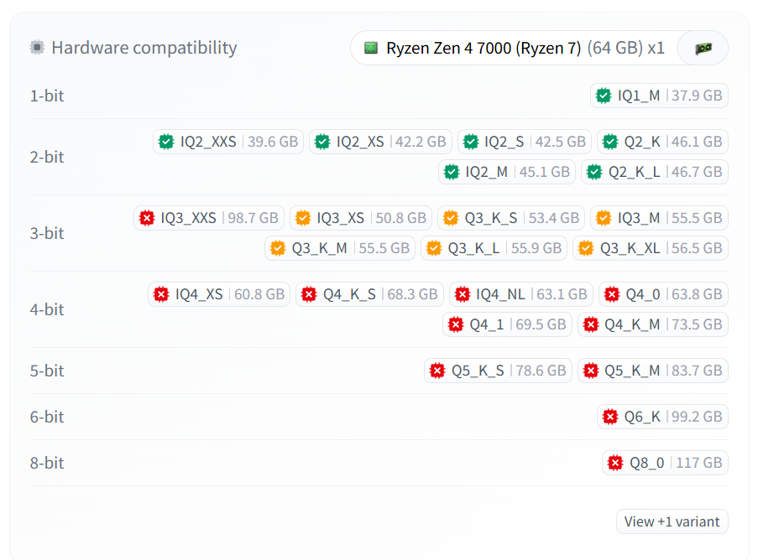Click the green check icon on Q2_K_L
Screen dimensions: 758x560
594,172
